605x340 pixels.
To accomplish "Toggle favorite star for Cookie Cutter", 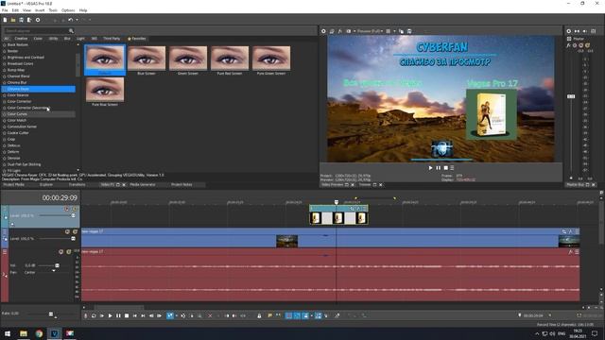I will 5,132.
